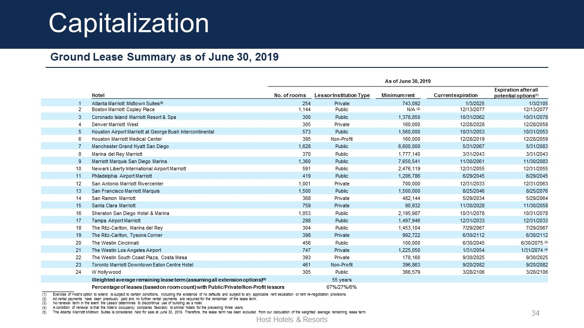The height and width of the screenshot is (328, 584).
Task: Select Toronto Marriott Downtown Eaton Centre Hotel
Action: pyautogui.click(x=142, y=265)
